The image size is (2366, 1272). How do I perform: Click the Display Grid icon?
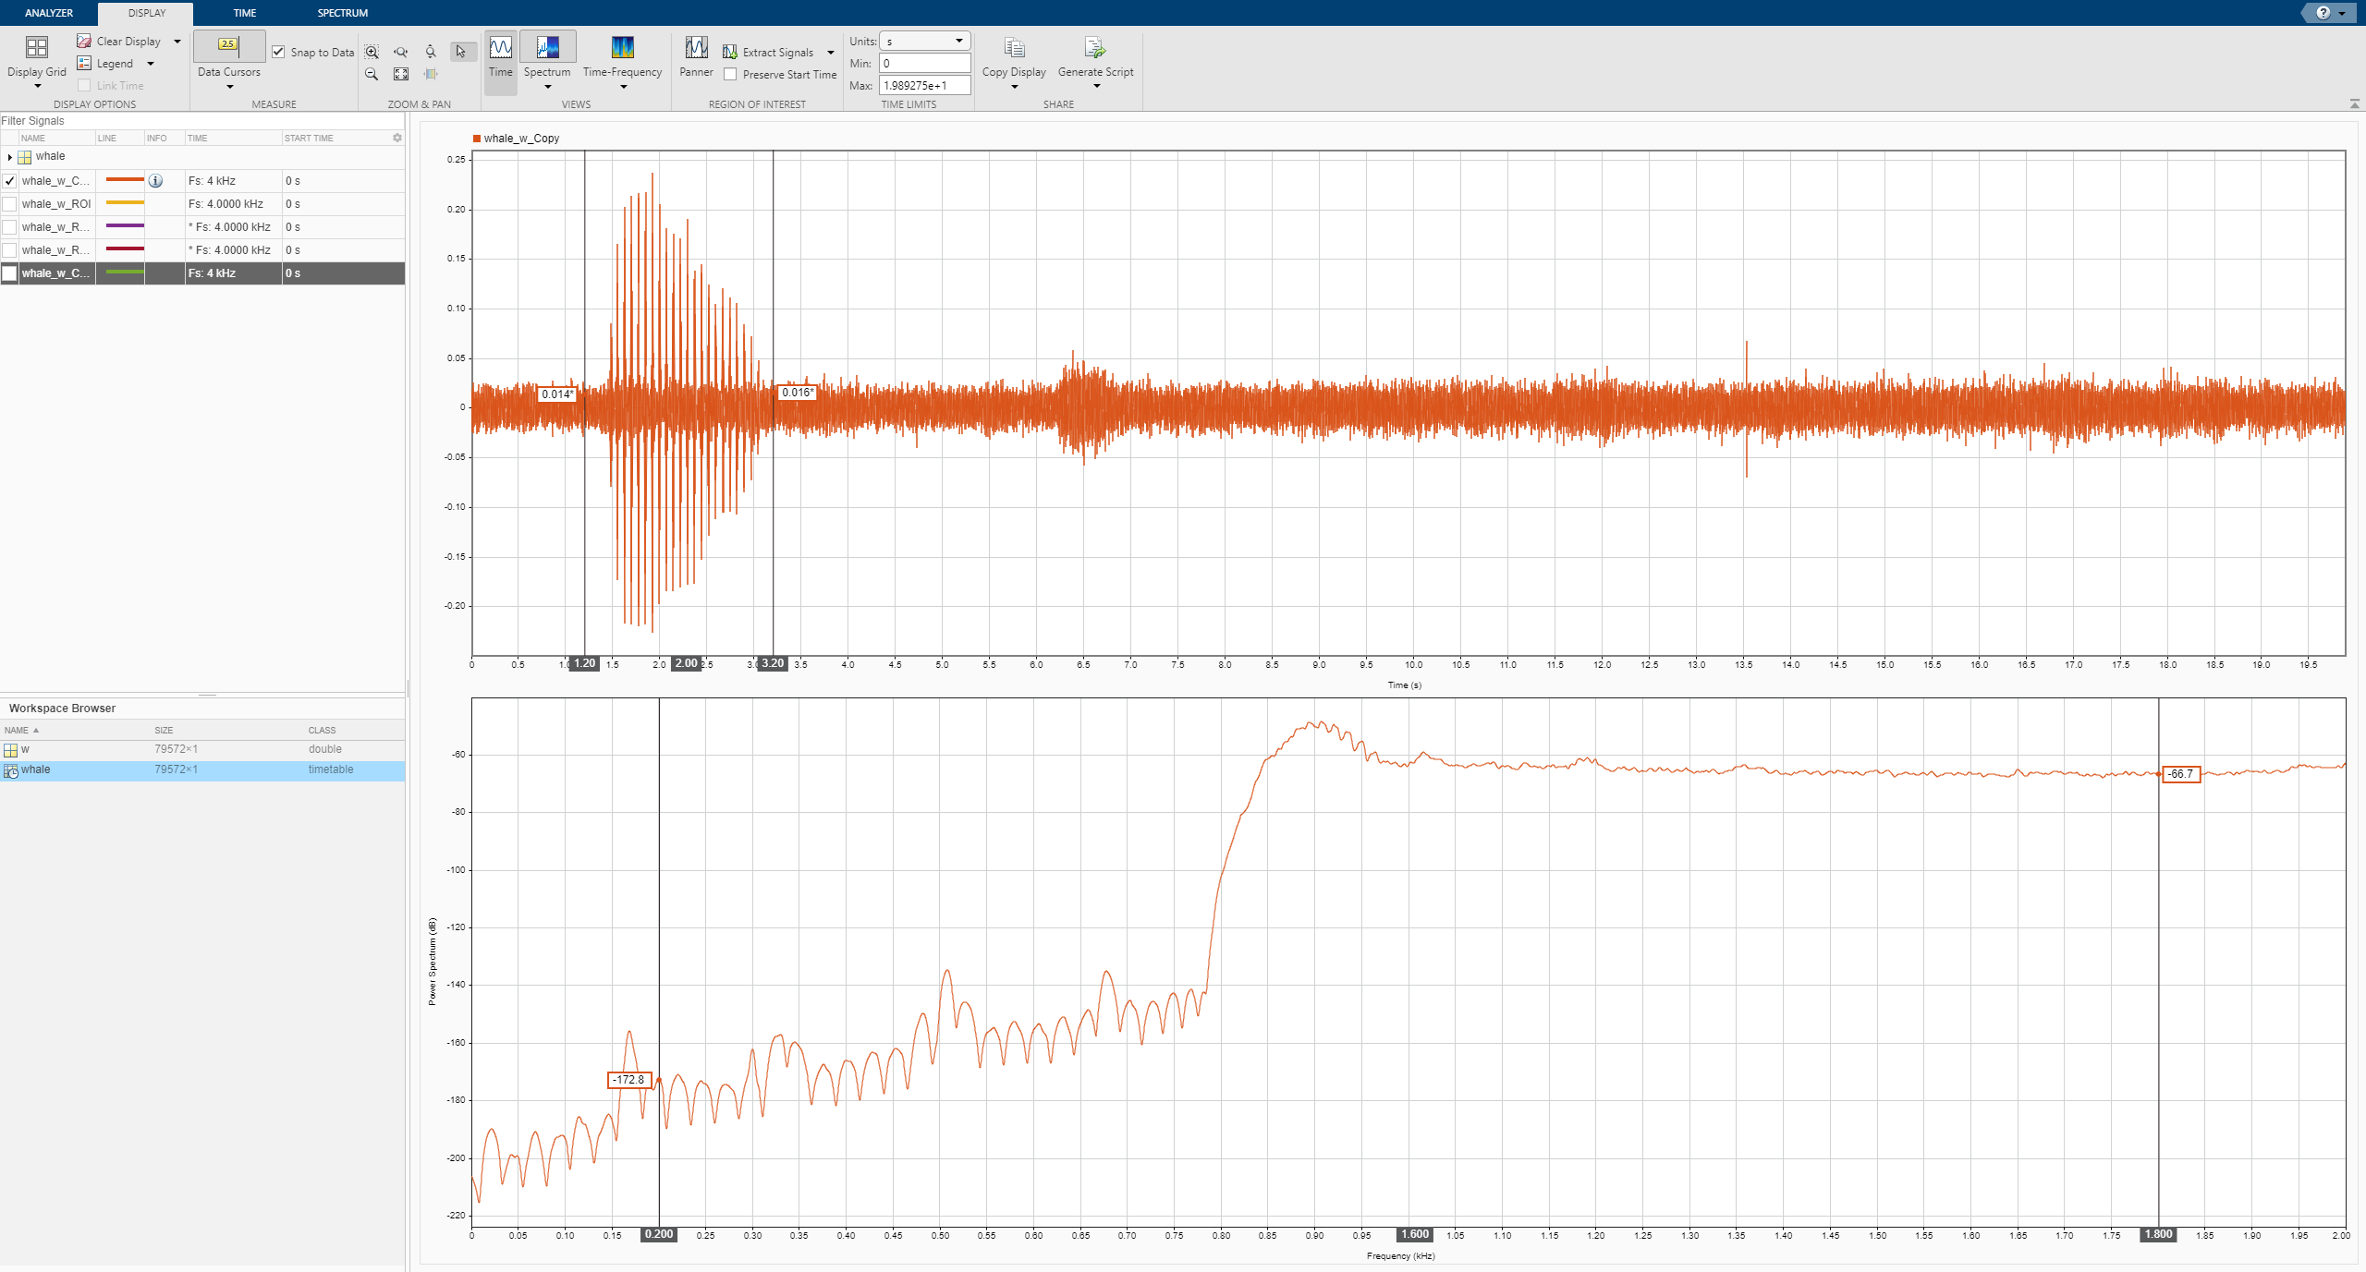36,48
